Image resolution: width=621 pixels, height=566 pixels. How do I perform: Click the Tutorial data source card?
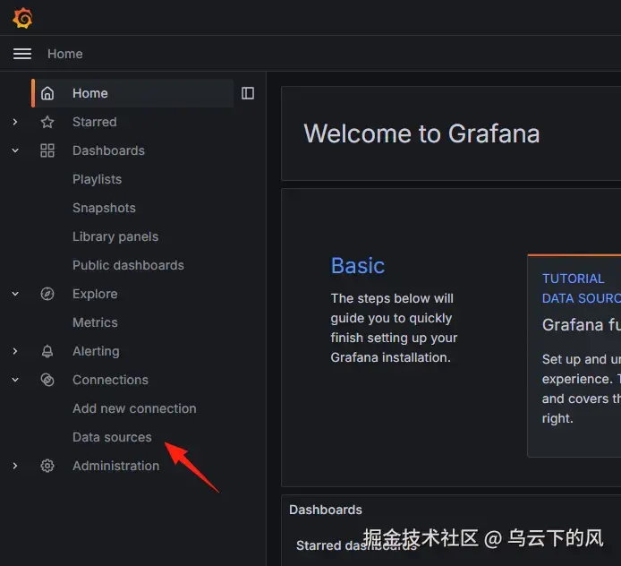(x=574, y=356)
